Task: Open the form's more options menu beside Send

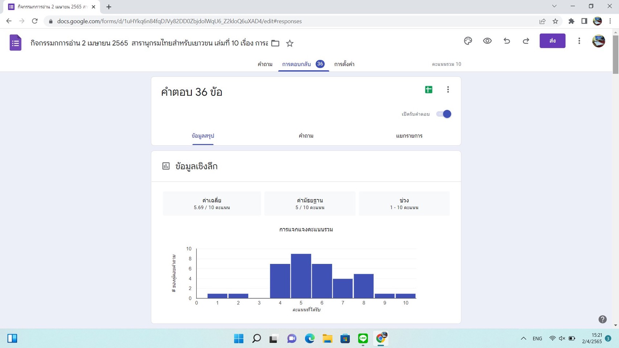Action: tap(579, 41)
